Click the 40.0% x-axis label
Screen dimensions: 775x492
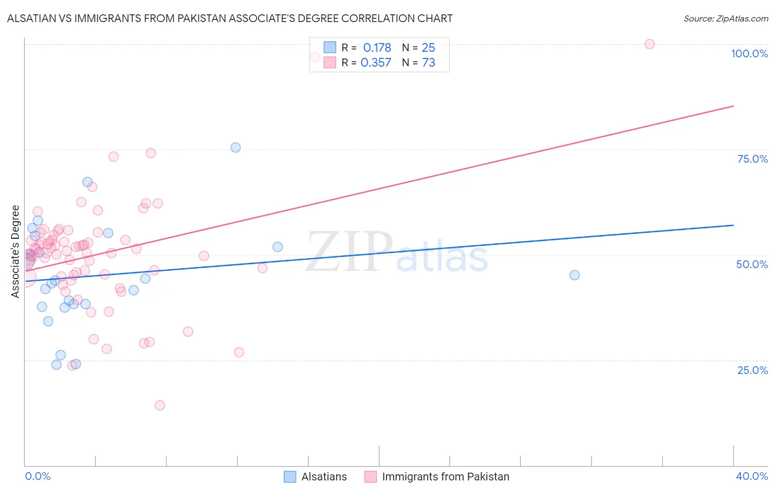coord(752,476)
